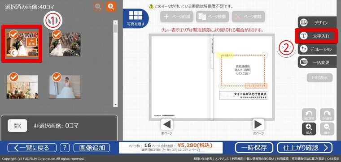Uncheck the reception hall photo's checkmark
Screen dimensions: 341x162
pyautogui.click(x=14, y=77)
